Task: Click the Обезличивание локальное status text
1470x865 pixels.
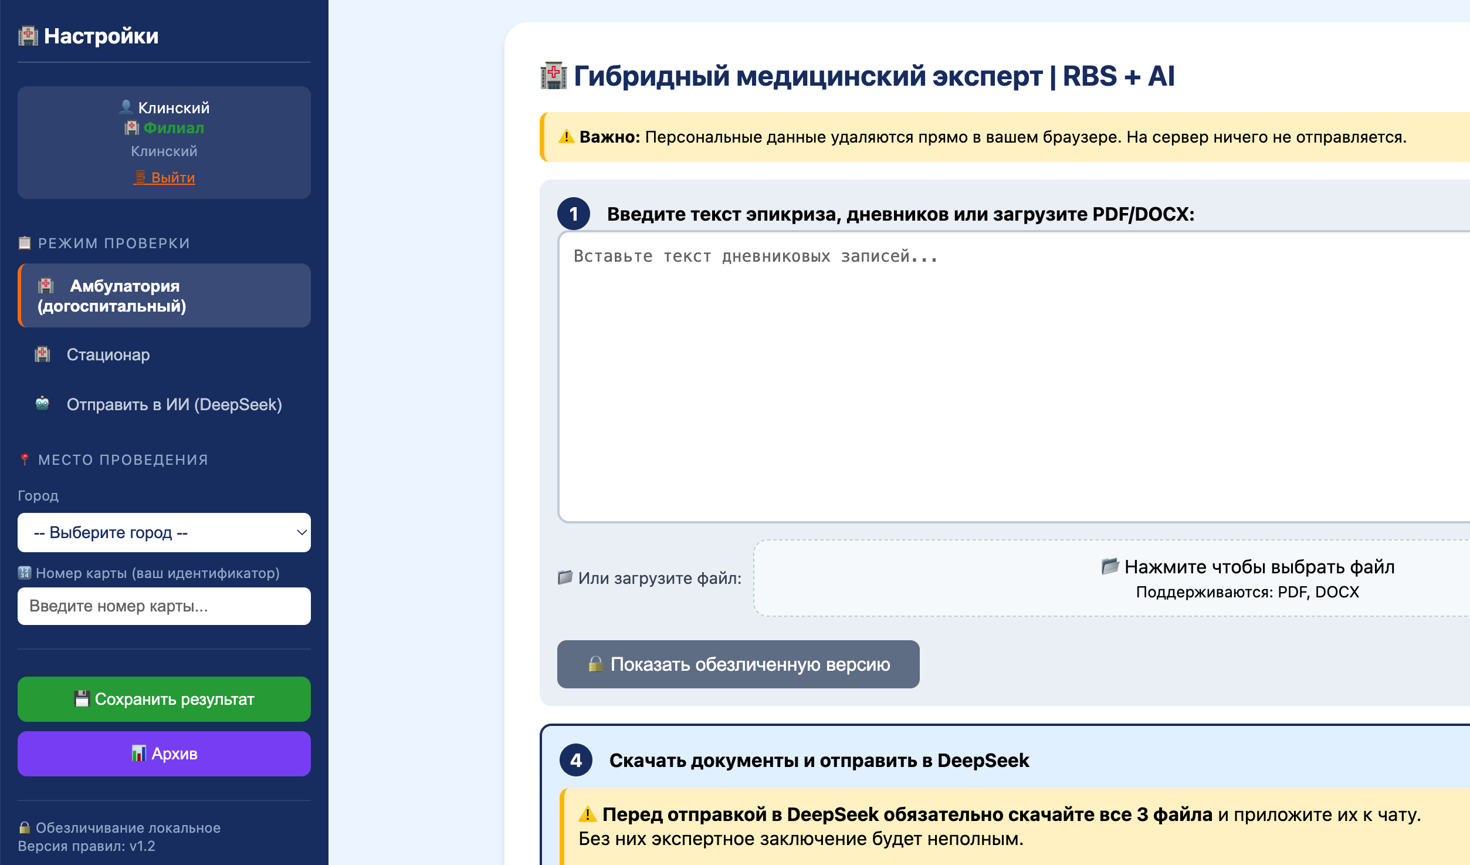Action: click(x=128, y=827)
